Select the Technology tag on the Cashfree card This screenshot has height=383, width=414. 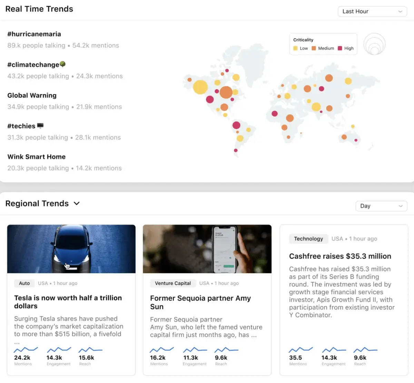click(308, 239)
